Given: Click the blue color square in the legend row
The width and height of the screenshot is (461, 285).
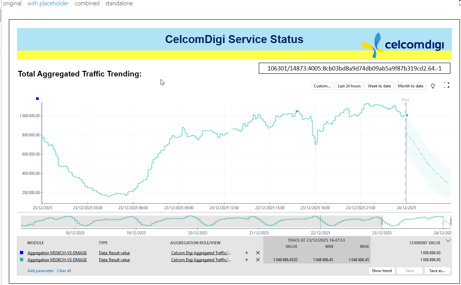Looking at the screenshot, I should coord(22,253).
